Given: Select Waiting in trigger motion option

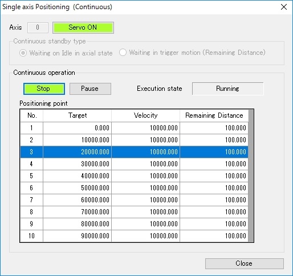Looking at the screenshot, I should click(x=192, y=53).
